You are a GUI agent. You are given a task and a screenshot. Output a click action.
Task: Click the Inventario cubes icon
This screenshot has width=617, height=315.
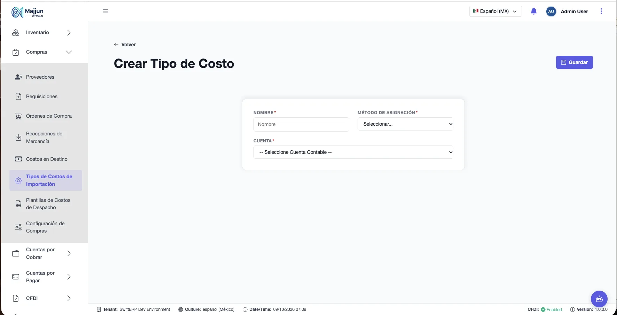pyautogui.click(x=16, y=33)
